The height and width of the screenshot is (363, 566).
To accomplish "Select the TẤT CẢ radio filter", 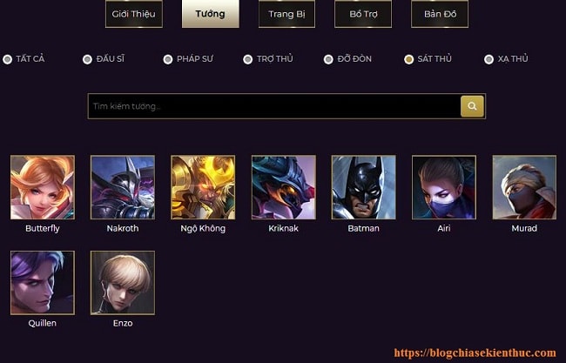I will click(x=7, y=59).
